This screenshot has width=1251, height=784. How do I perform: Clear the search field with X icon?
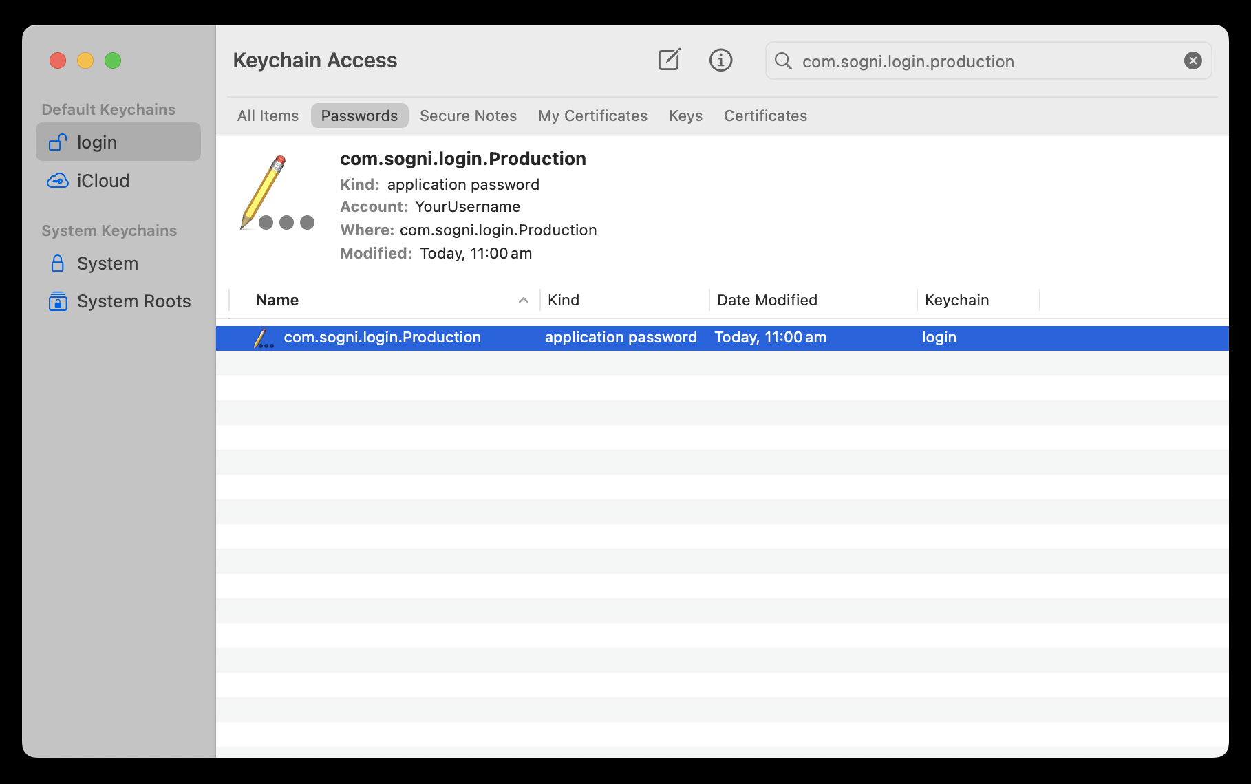click(x=1193, y=61)
